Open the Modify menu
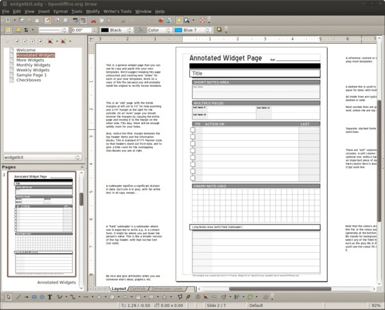The height and width of the screenshot is (310, 385). [x=93, y=12]
